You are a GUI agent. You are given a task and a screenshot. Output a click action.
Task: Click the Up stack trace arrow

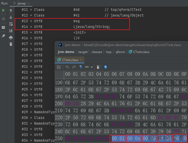click(x=11, y=11)
